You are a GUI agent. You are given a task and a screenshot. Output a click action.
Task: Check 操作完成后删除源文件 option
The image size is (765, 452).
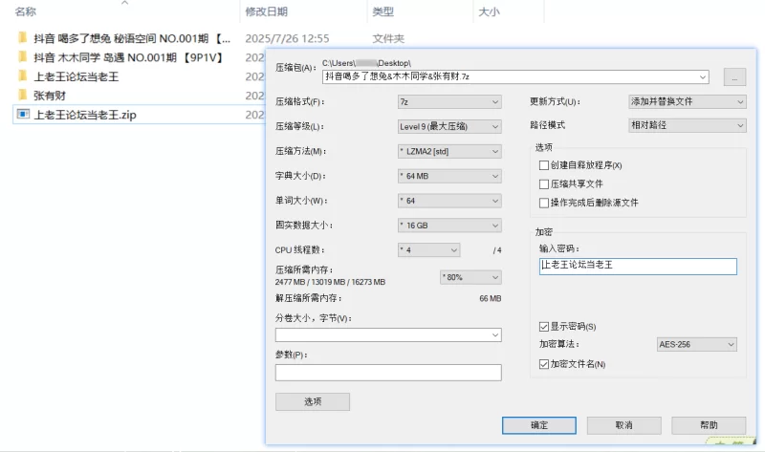[x=544, y=203]
